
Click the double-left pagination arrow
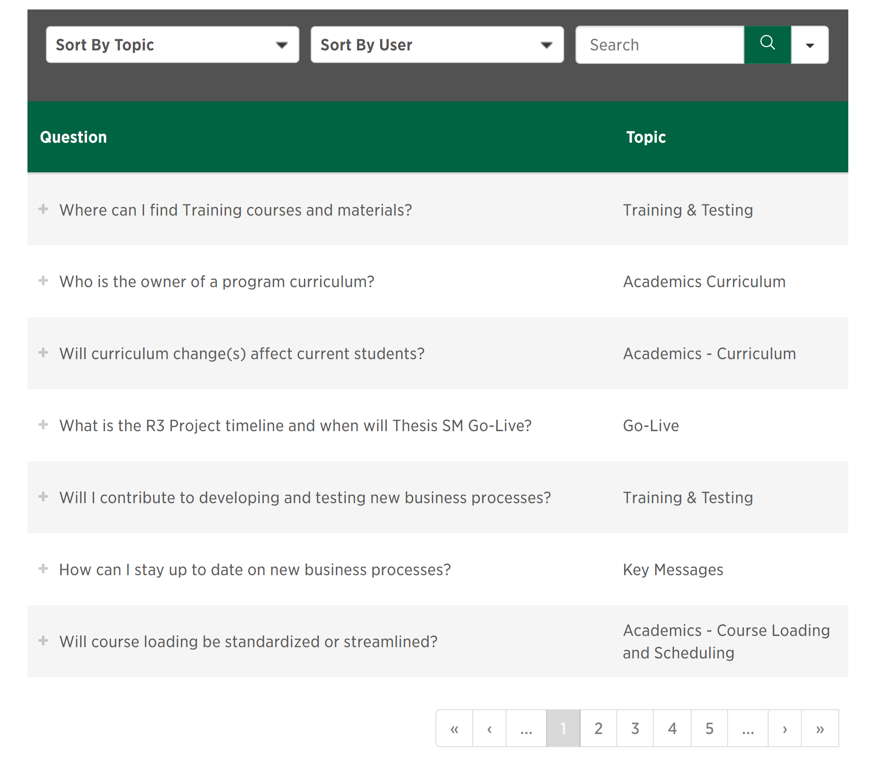coord(454,728)
